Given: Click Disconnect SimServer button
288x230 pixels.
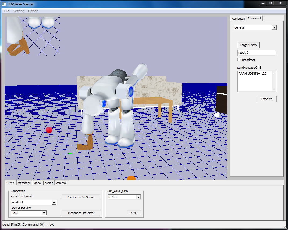Looking at the screenshot, I should [81, 213].
